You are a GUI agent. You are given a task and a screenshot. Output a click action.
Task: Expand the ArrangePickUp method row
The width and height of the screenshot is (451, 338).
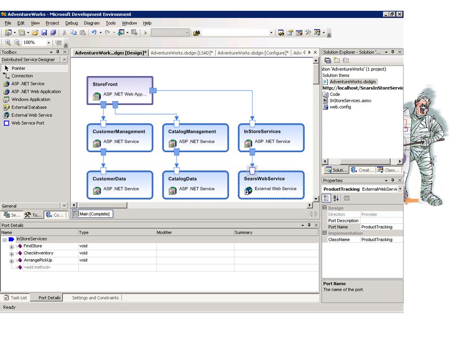click(11, 261)
